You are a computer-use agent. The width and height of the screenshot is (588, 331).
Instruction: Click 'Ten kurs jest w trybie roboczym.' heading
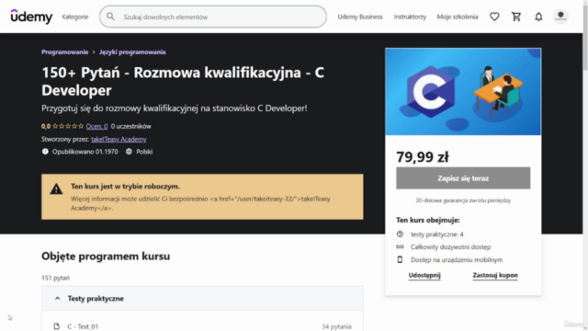[x=125, y=186]
